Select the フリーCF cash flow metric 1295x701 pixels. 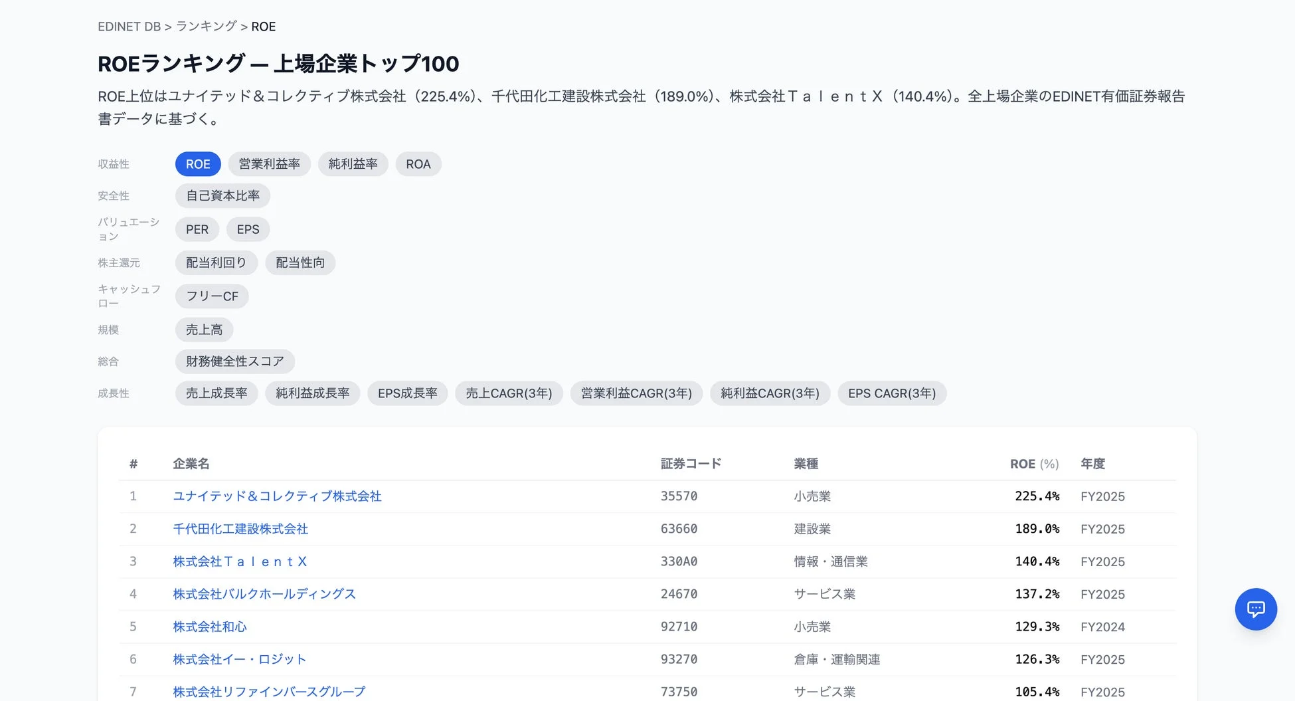click(x=211, y=296)
